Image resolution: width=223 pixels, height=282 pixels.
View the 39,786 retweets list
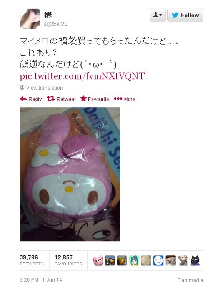pyautogui.click(x=32, y=260)
